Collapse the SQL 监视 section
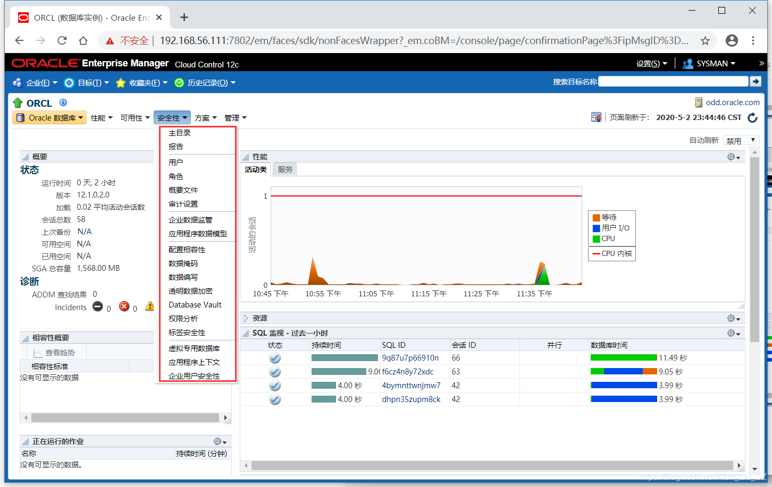Viewport: 772px width, 487px height. (x=246, y=333)
